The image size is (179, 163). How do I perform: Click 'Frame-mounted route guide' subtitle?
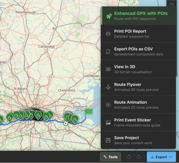(137, 125)
